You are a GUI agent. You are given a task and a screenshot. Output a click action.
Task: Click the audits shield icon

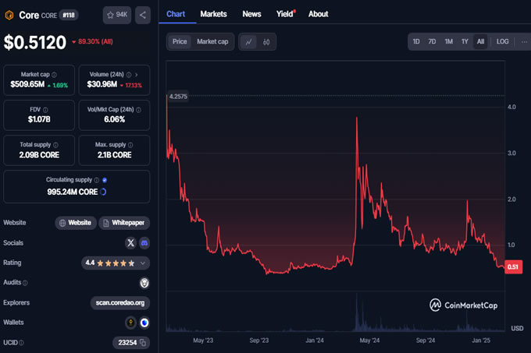(x=144, y=282)
